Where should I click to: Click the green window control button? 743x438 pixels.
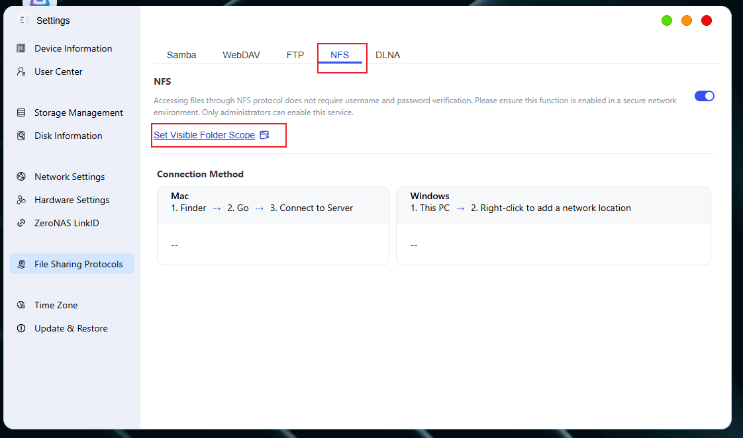coord(667,21)
